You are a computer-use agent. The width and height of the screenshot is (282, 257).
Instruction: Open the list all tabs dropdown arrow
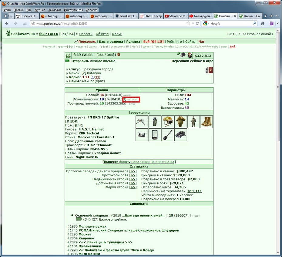point(277,16)
